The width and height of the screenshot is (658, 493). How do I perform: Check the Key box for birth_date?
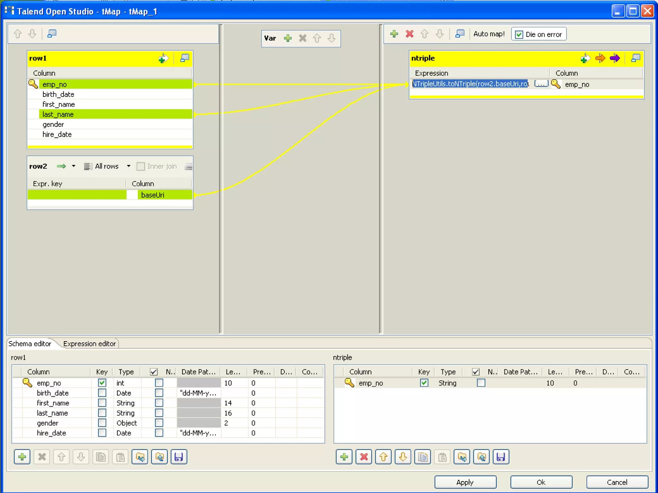coord(102,393)
